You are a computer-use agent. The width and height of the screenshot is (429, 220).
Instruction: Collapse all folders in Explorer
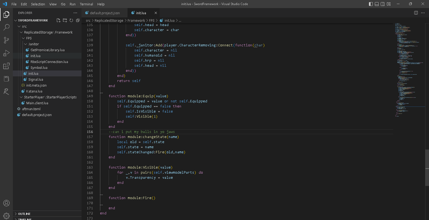(x=77, y=20)
